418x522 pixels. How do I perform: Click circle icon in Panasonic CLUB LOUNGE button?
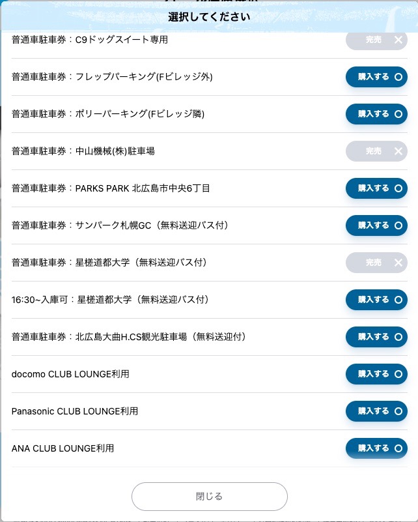(x=398, y=411)
